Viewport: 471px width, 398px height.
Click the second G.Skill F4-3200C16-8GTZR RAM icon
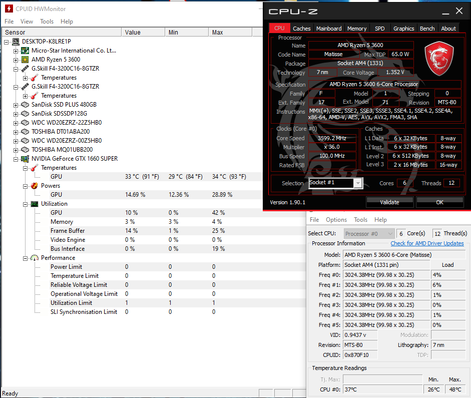[25, 87]
